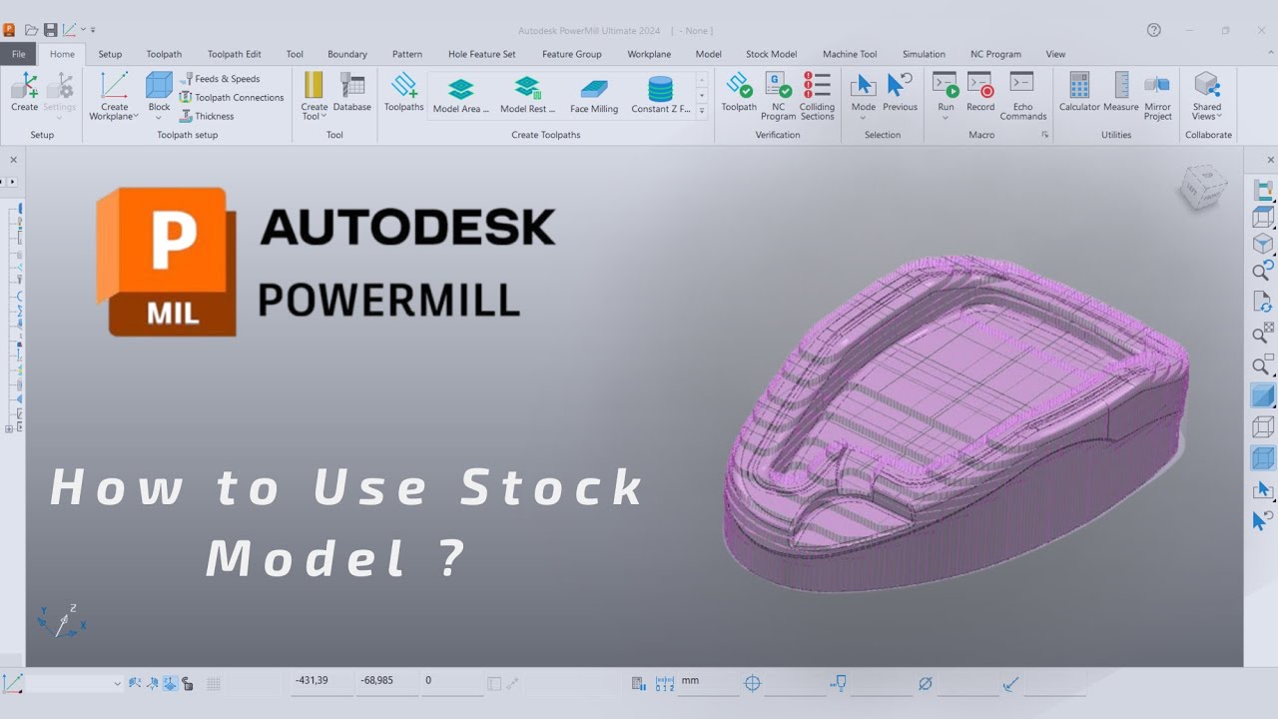Expand the Mode dropdown arrow
The width and height of the screenshot is (1278, 719).
863,118
